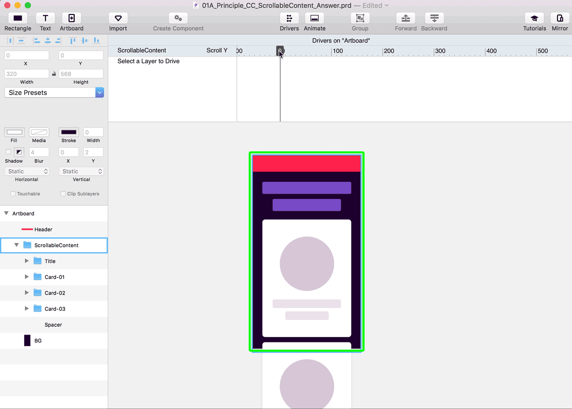Open the Drivers panel button

tap(289, 18)
